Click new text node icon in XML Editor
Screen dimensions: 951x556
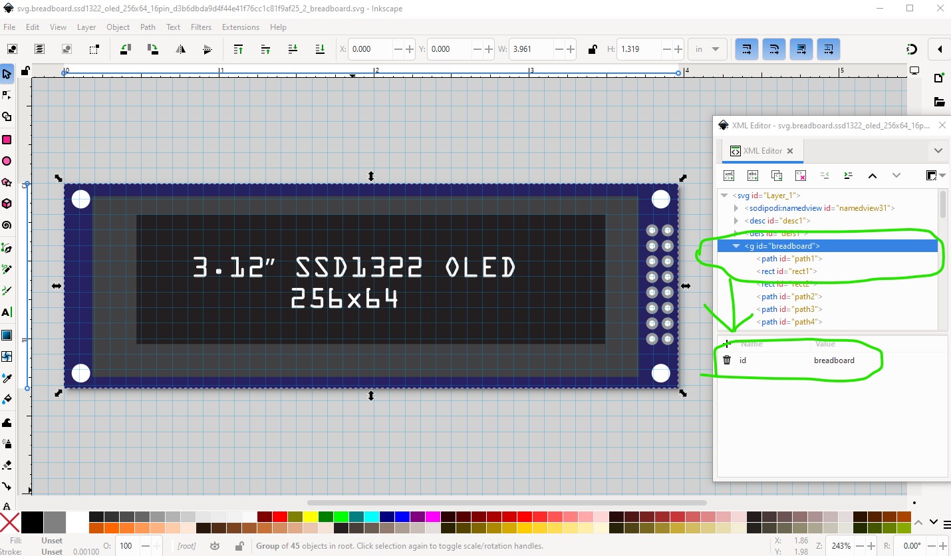tap(752, 176)
